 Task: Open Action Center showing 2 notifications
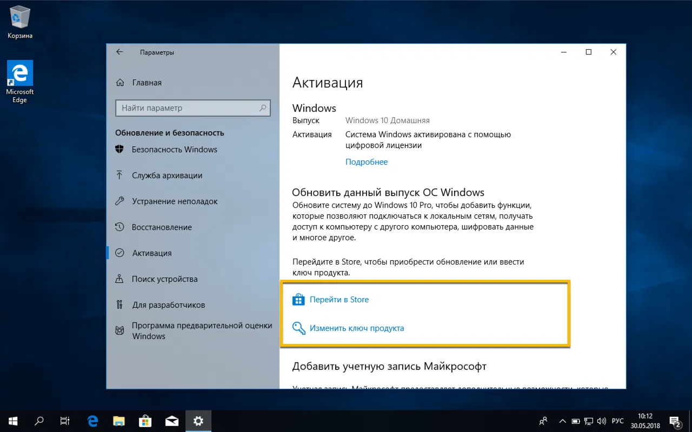pyautogui.click(x=675, y=421)
